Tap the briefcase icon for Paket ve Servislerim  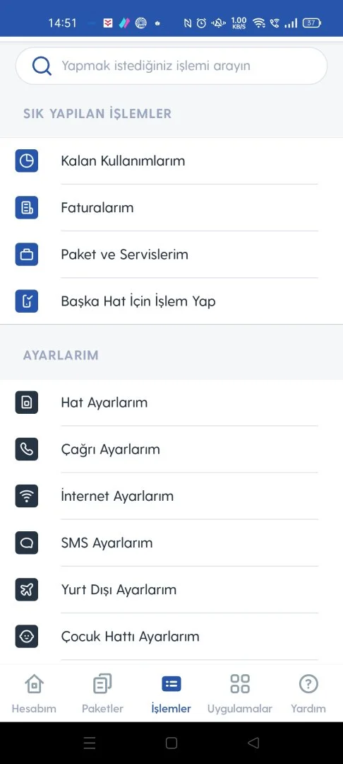[x=27, y=255]
